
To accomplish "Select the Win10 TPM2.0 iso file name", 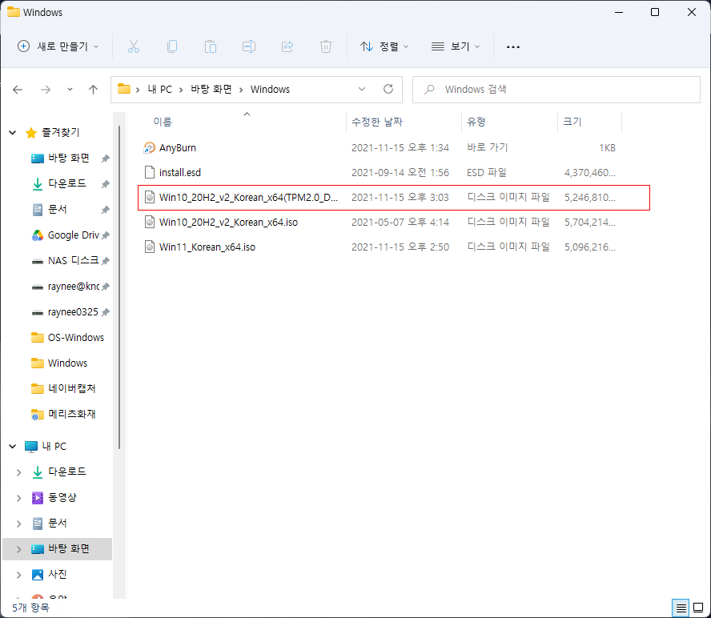I will pyautogui.click(x=248, y=197).
